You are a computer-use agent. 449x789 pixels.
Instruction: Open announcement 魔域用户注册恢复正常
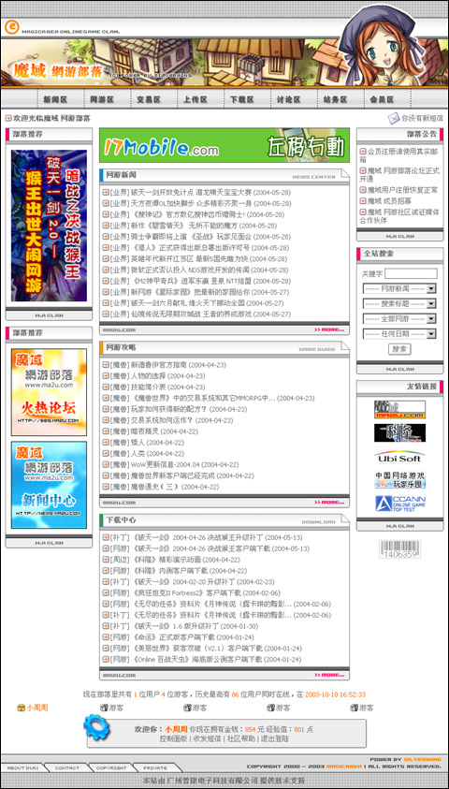pyautogui.click(x=402, y=190)
